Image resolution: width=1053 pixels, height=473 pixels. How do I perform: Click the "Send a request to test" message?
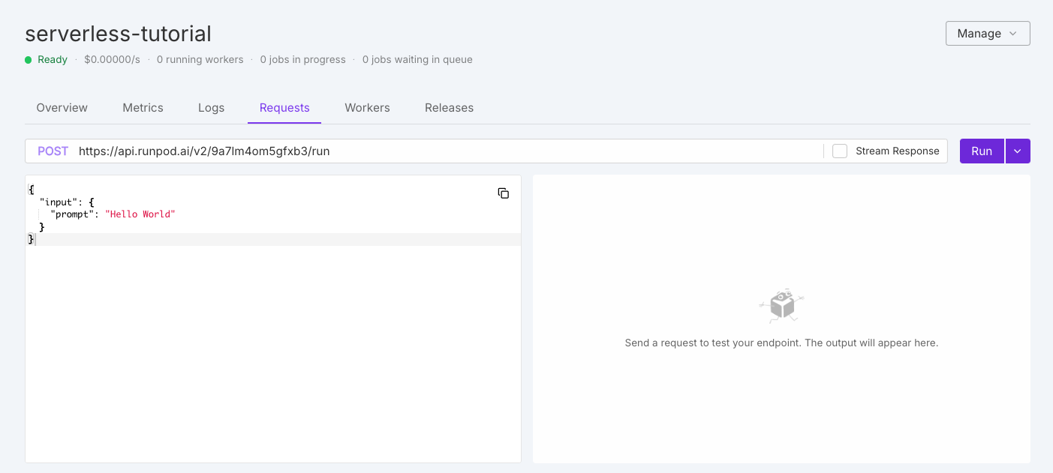coord(781,343)
